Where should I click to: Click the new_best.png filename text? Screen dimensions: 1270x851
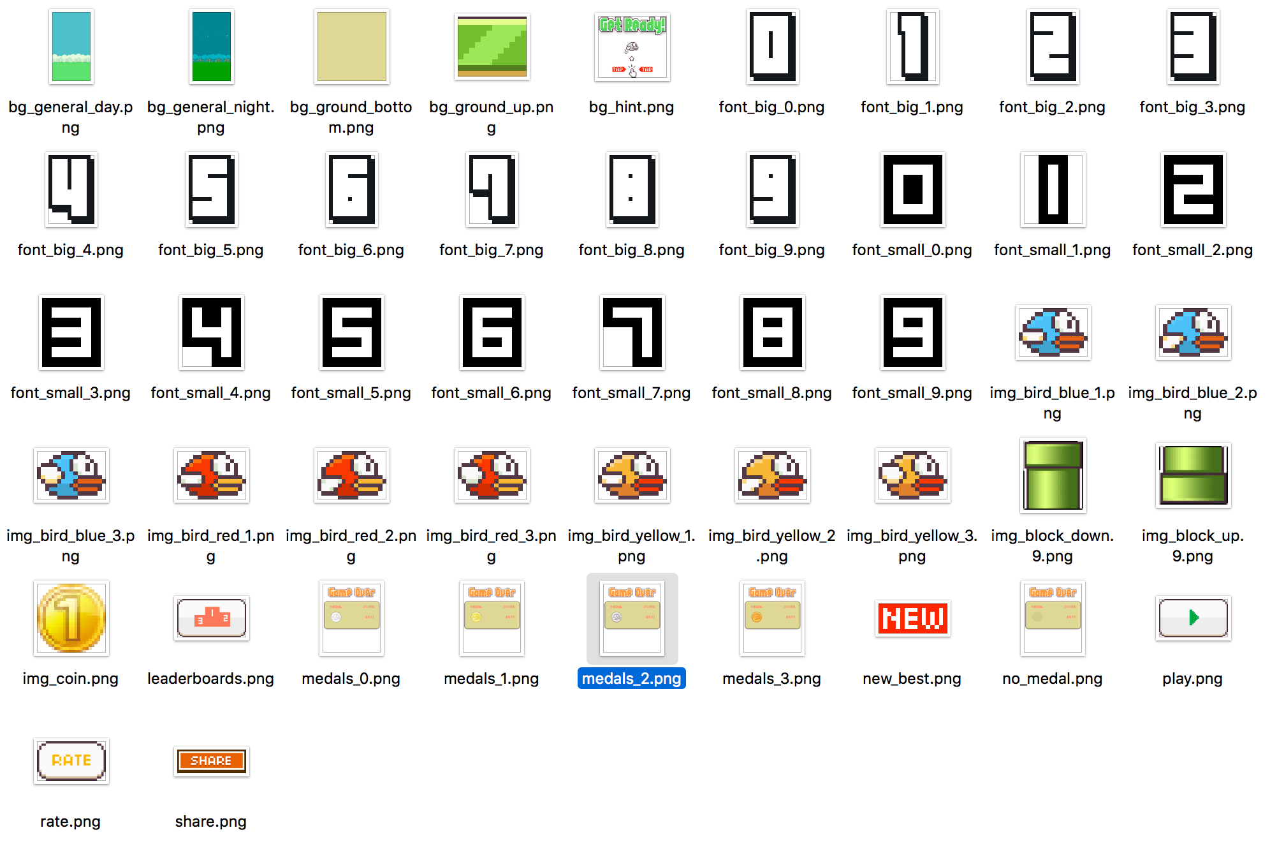pos(912,678)
